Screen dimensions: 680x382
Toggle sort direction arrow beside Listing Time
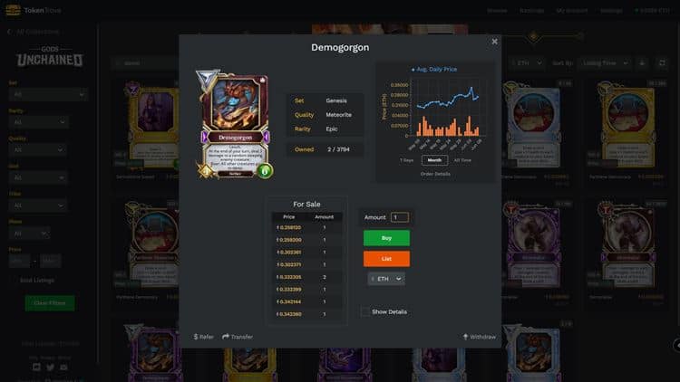pyautogui.click(x=642, y=63)
